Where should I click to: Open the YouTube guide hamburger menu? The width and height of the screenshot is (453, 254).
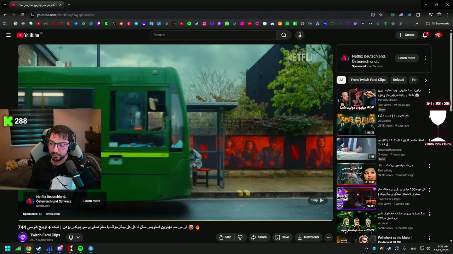pos(8,35)
